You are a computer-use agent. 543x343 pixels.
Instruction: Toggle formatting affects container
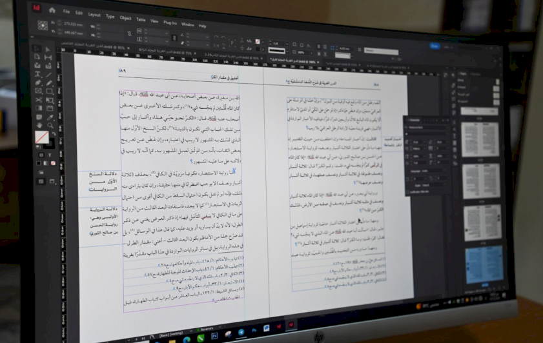pos(41,155)
